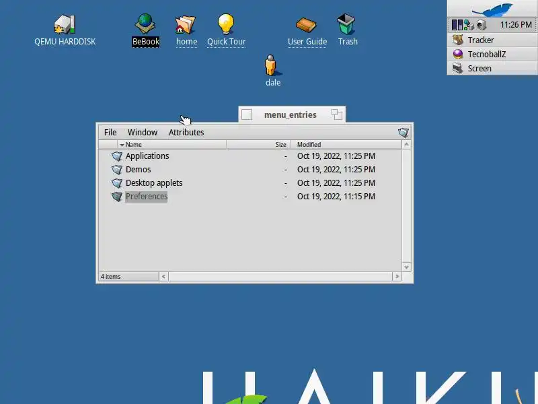Viewport: 538px width, 404px height.
Task: Click the 4 items status text
Action: 110,277
